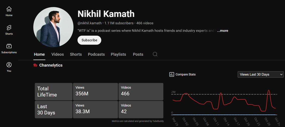Image resolution: width=285 pixels, height=127 pixels.
Task: Click the Compare Stats label
Action: click(x=186, y=74)
